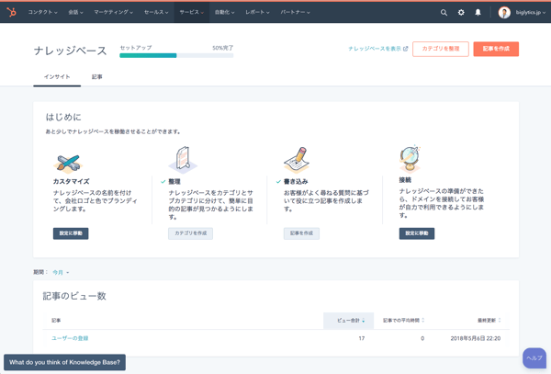Click the 整理 document illustration
This screenshot has height=374, width=551.
(183, 160)
